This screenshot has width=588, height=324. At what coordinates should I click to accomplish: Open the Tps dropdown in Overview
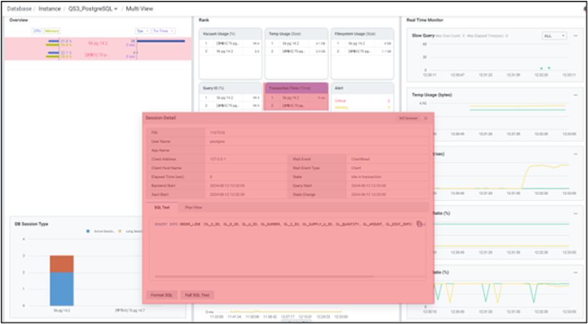point(142,30)
